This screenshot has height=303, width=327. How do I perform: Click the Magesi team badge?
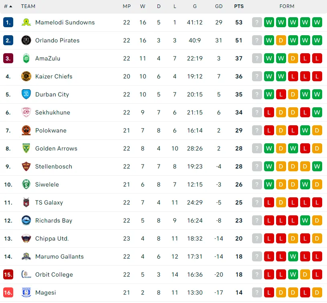pos(26,293)
